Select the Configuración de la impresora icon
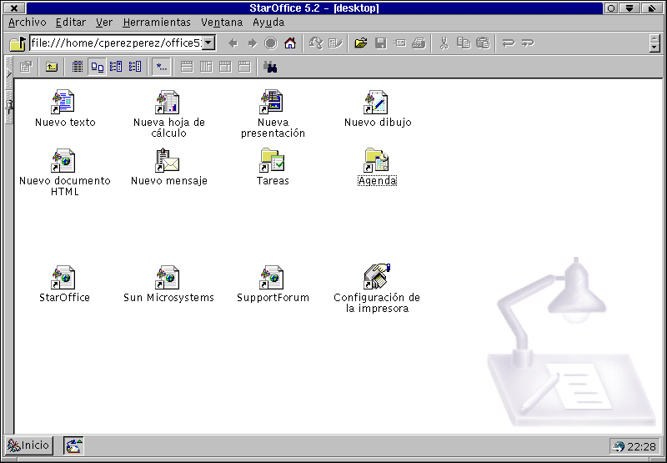This screenshot has height=463, width=667. click(x=377, y=277)
